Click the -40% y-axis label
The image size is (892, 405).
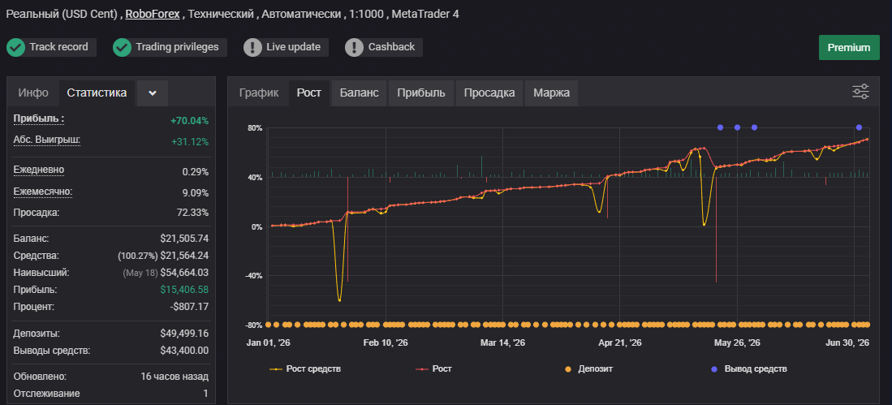[x=253, y=276]
